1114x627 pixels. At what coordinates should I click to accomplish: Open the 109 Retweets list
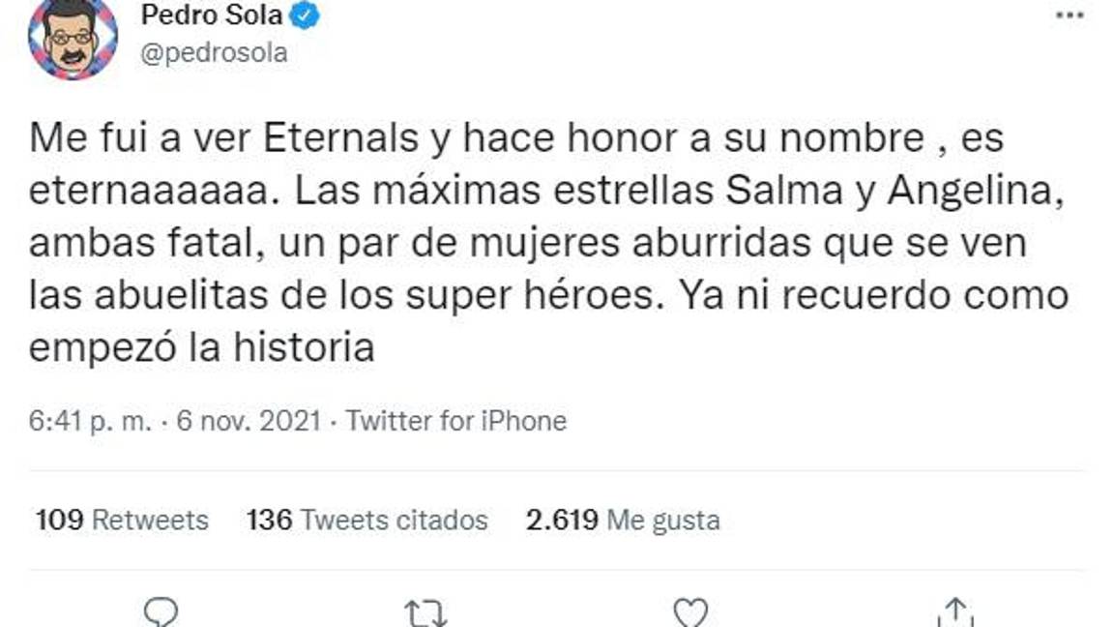pyautogui.click(x=117, y=519)
